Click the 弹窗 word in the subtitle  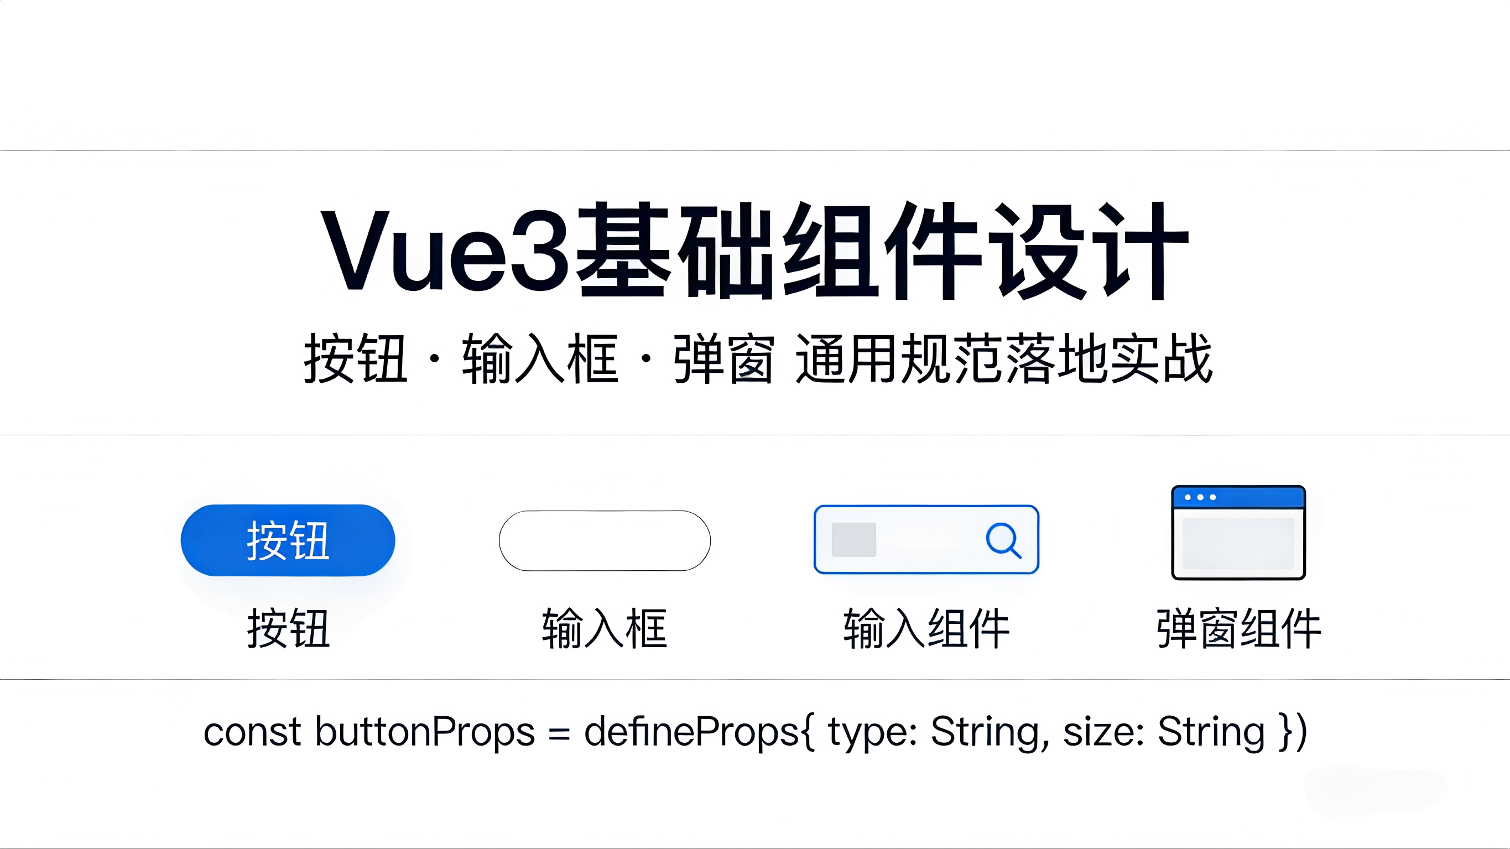tap(723, 358)
